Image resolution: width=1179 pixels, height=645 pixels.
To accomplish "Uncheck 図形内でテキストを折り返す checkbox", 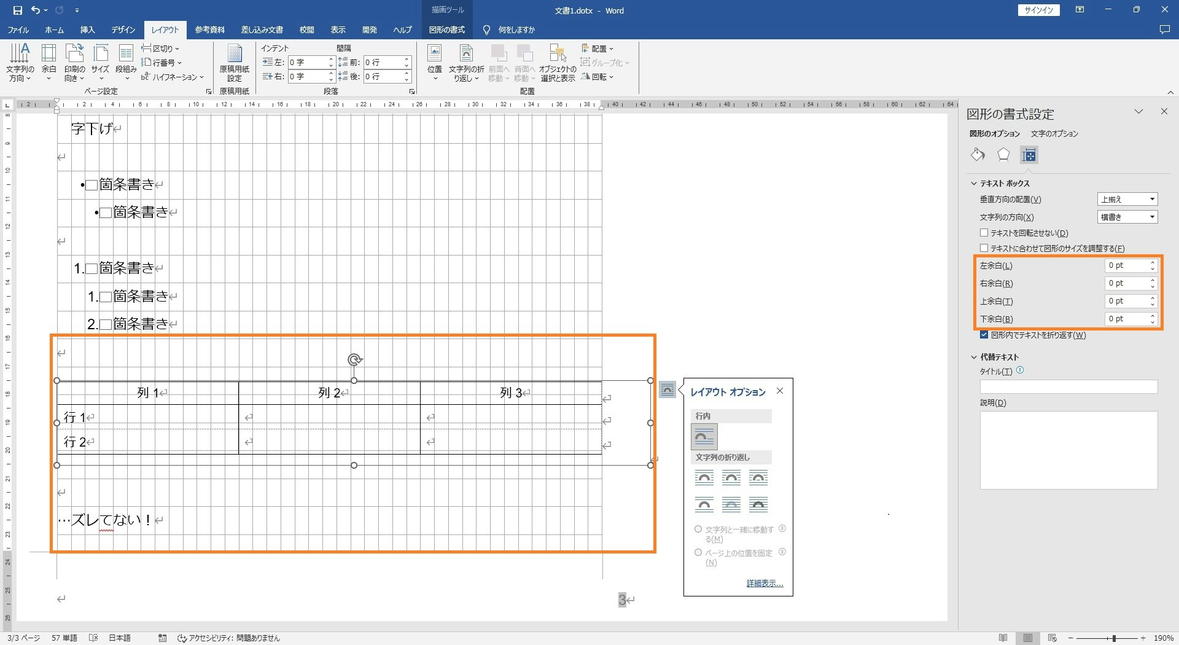I will pyautogui.click(x=984, y=335).
